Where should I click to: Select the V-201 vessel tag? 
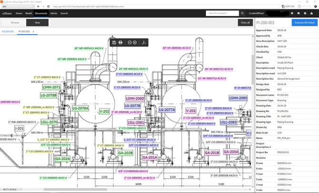[191, 111]
